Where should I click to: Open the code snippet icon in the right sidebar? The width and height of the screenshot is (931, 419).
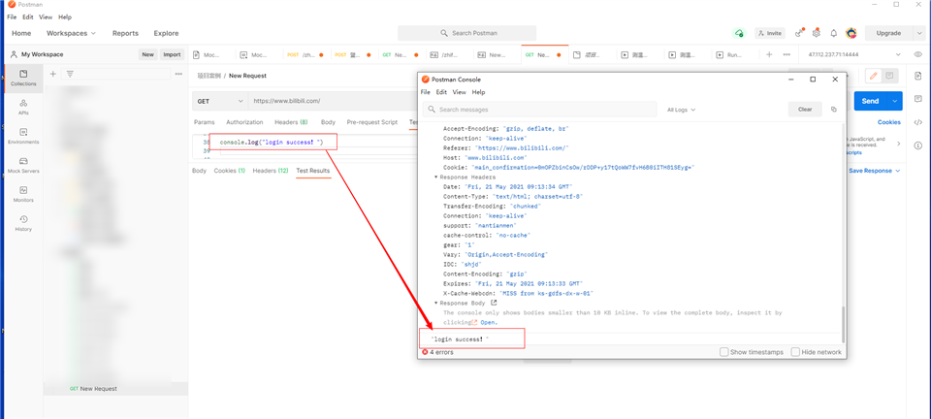tap(918, 122)
